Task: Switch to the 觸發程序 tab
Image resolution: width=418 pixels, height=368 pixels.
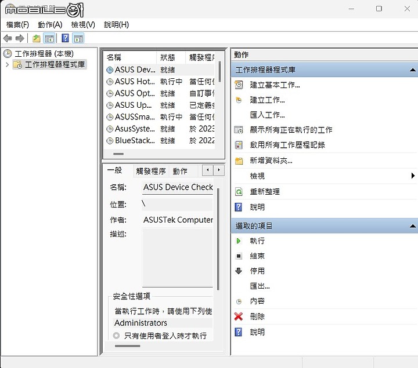Action: tap(151, 171)
